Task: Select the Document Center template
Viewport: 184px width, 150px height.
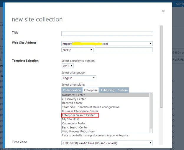Action: click(x=105, y=95)
